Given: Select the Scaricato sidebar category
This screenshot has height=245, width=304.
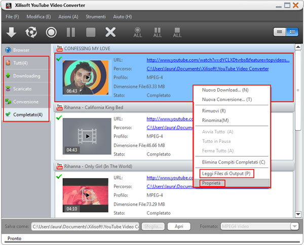Looking at the screenshot, I should [26, 89].
